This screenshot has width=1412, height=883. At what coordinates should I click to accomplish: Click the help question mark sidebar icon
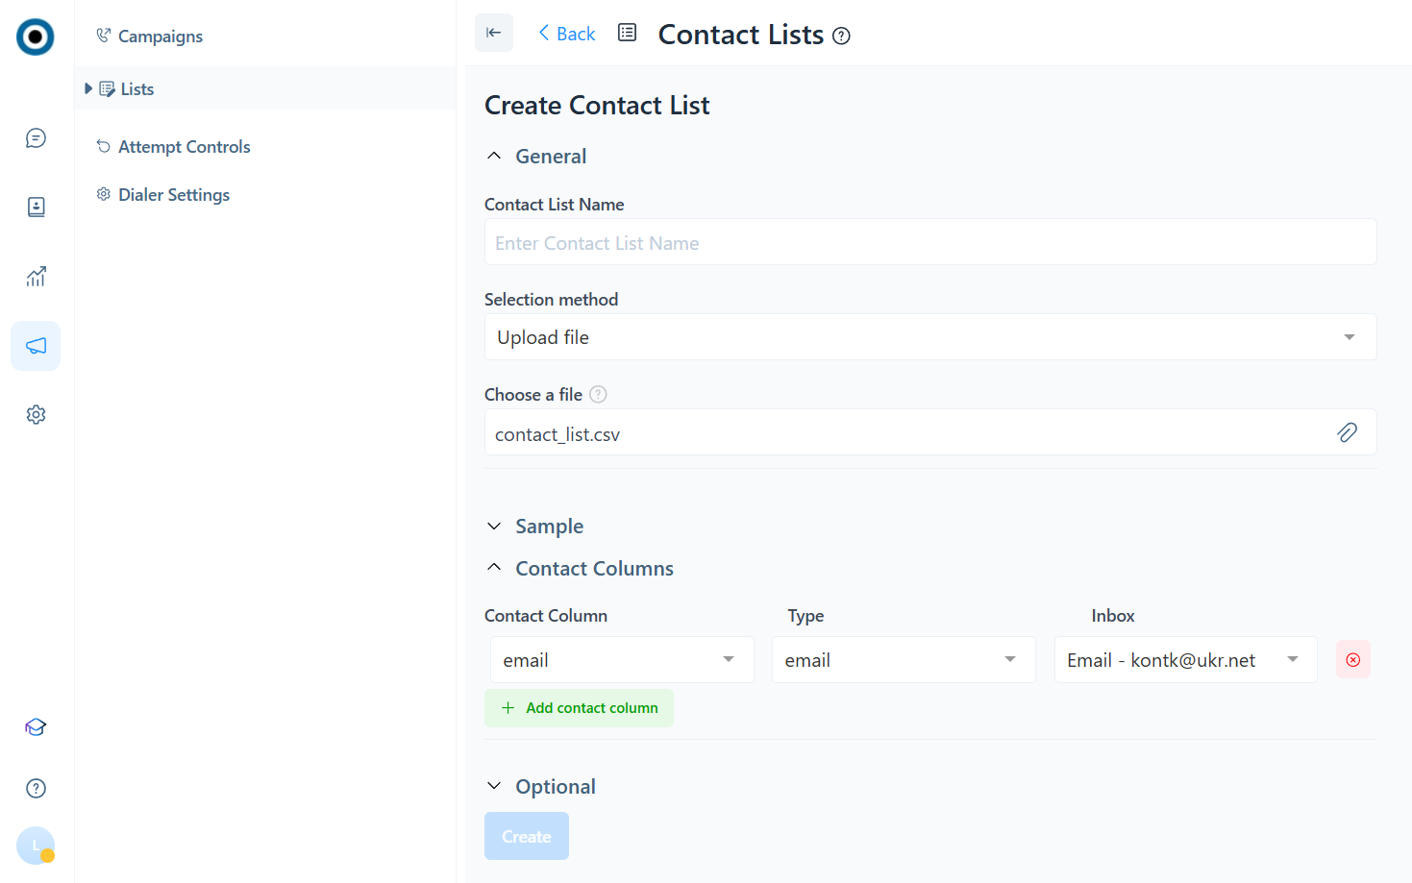36,789
